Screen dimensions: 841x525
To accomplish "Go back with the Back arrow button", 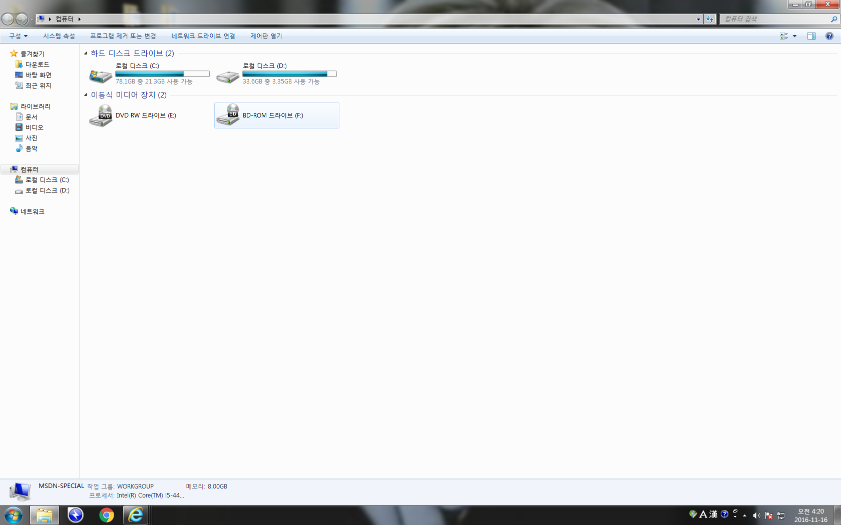I will [x=8, y=19].
